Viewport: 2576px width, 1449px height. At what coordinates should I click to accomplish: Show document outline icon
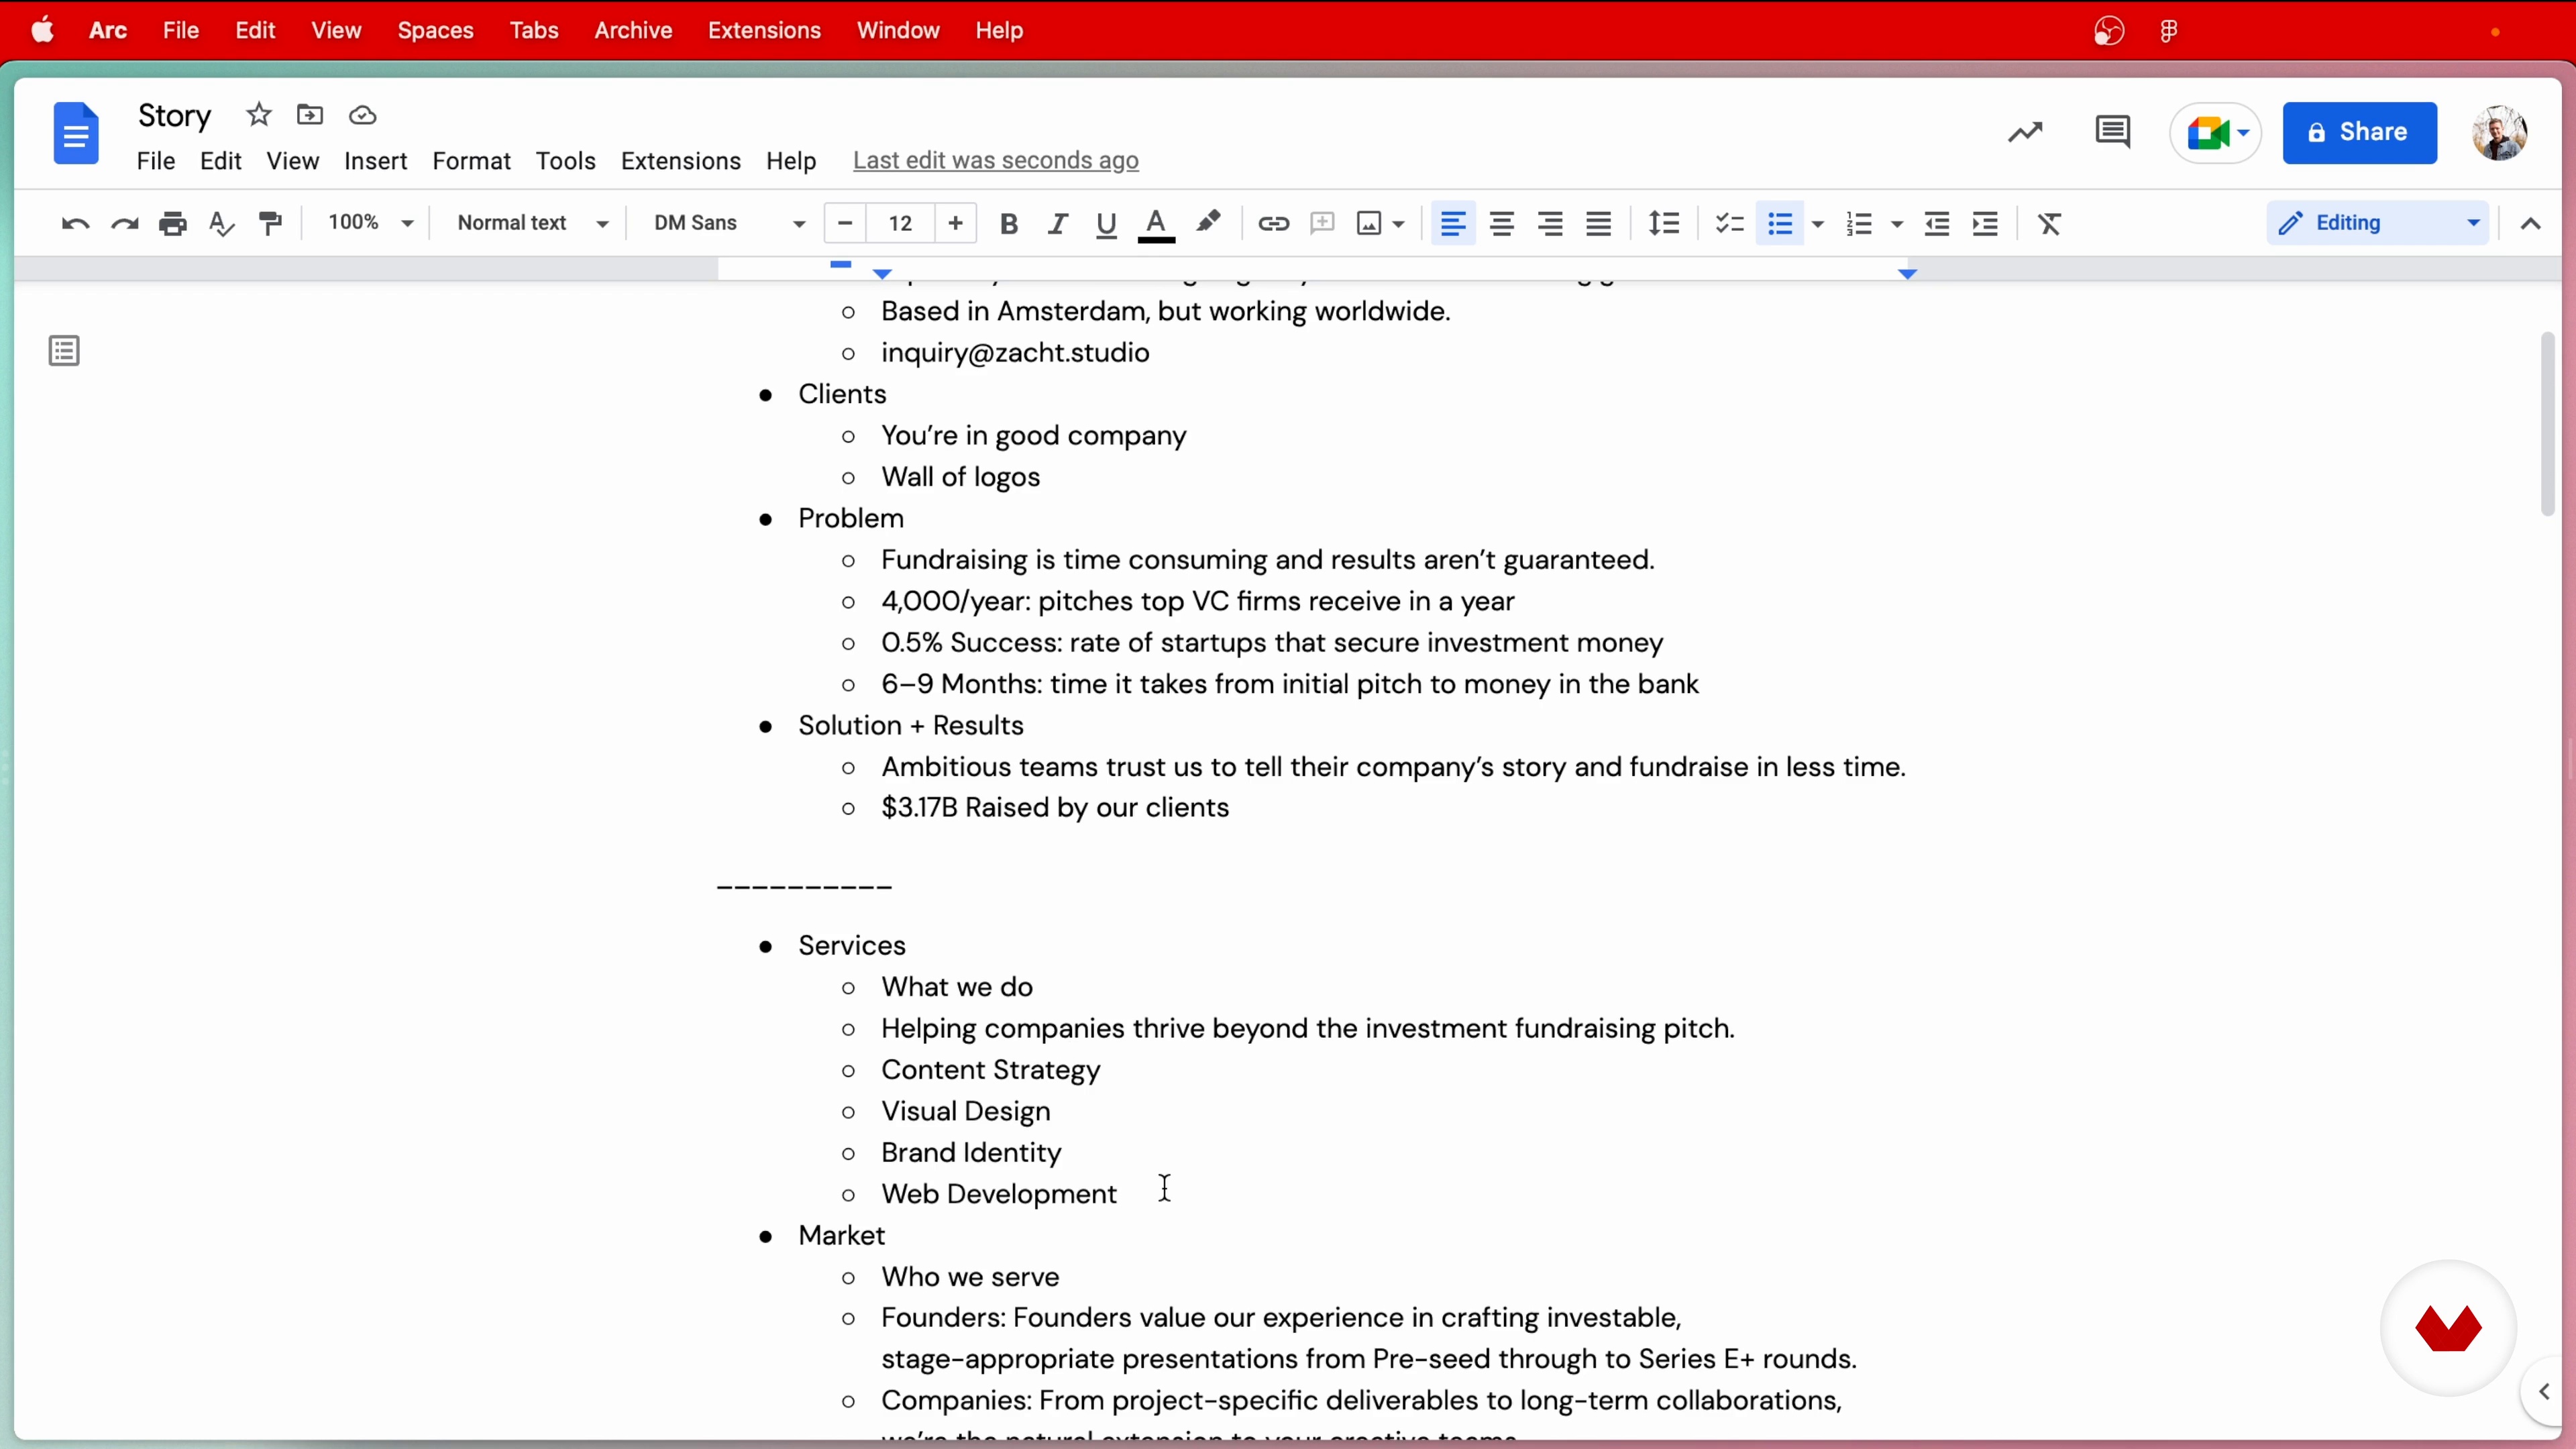click(x=64, y=351)
